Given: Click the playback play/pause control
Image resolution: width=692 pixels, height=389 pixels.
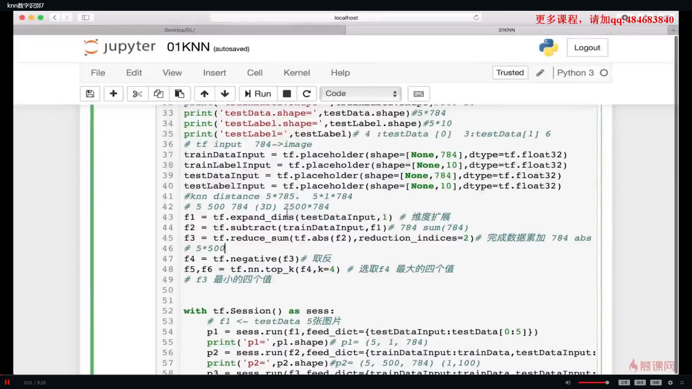Looking at the screenshot, I should pyautogui.click(x=7, y=382).
